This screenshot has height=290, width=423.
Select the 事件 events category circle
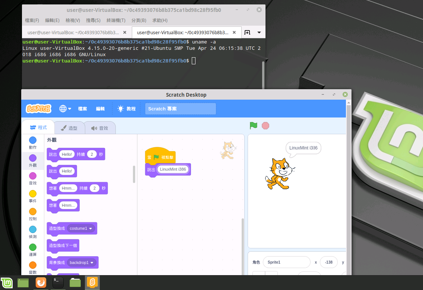coord(33,194)
